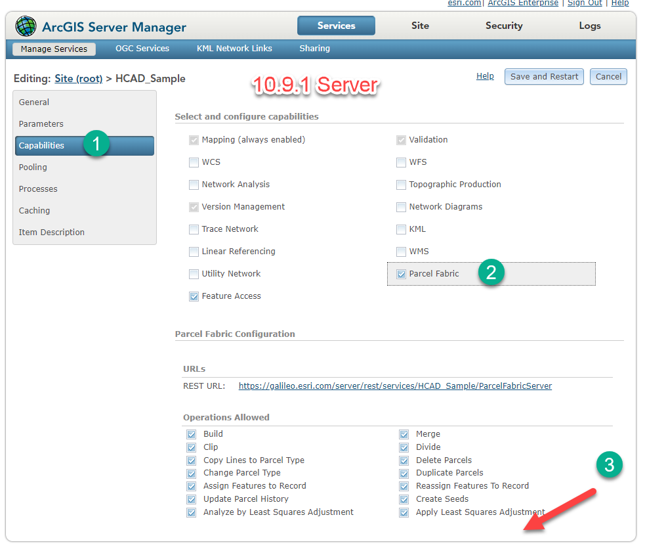Open the Services tab
The width and height of the screenshot is (645, 555).
pos(336,26)
